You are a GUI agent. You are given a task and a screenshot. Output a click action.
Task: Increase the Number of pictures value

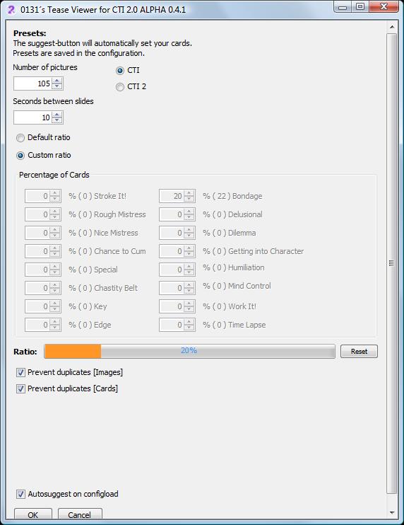coord(57,81)
